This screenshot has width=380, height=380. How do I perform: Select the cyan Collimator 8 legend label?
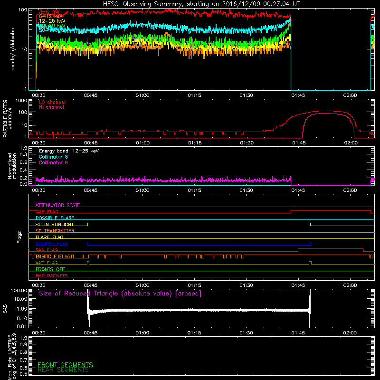click(x=53, y=157)
